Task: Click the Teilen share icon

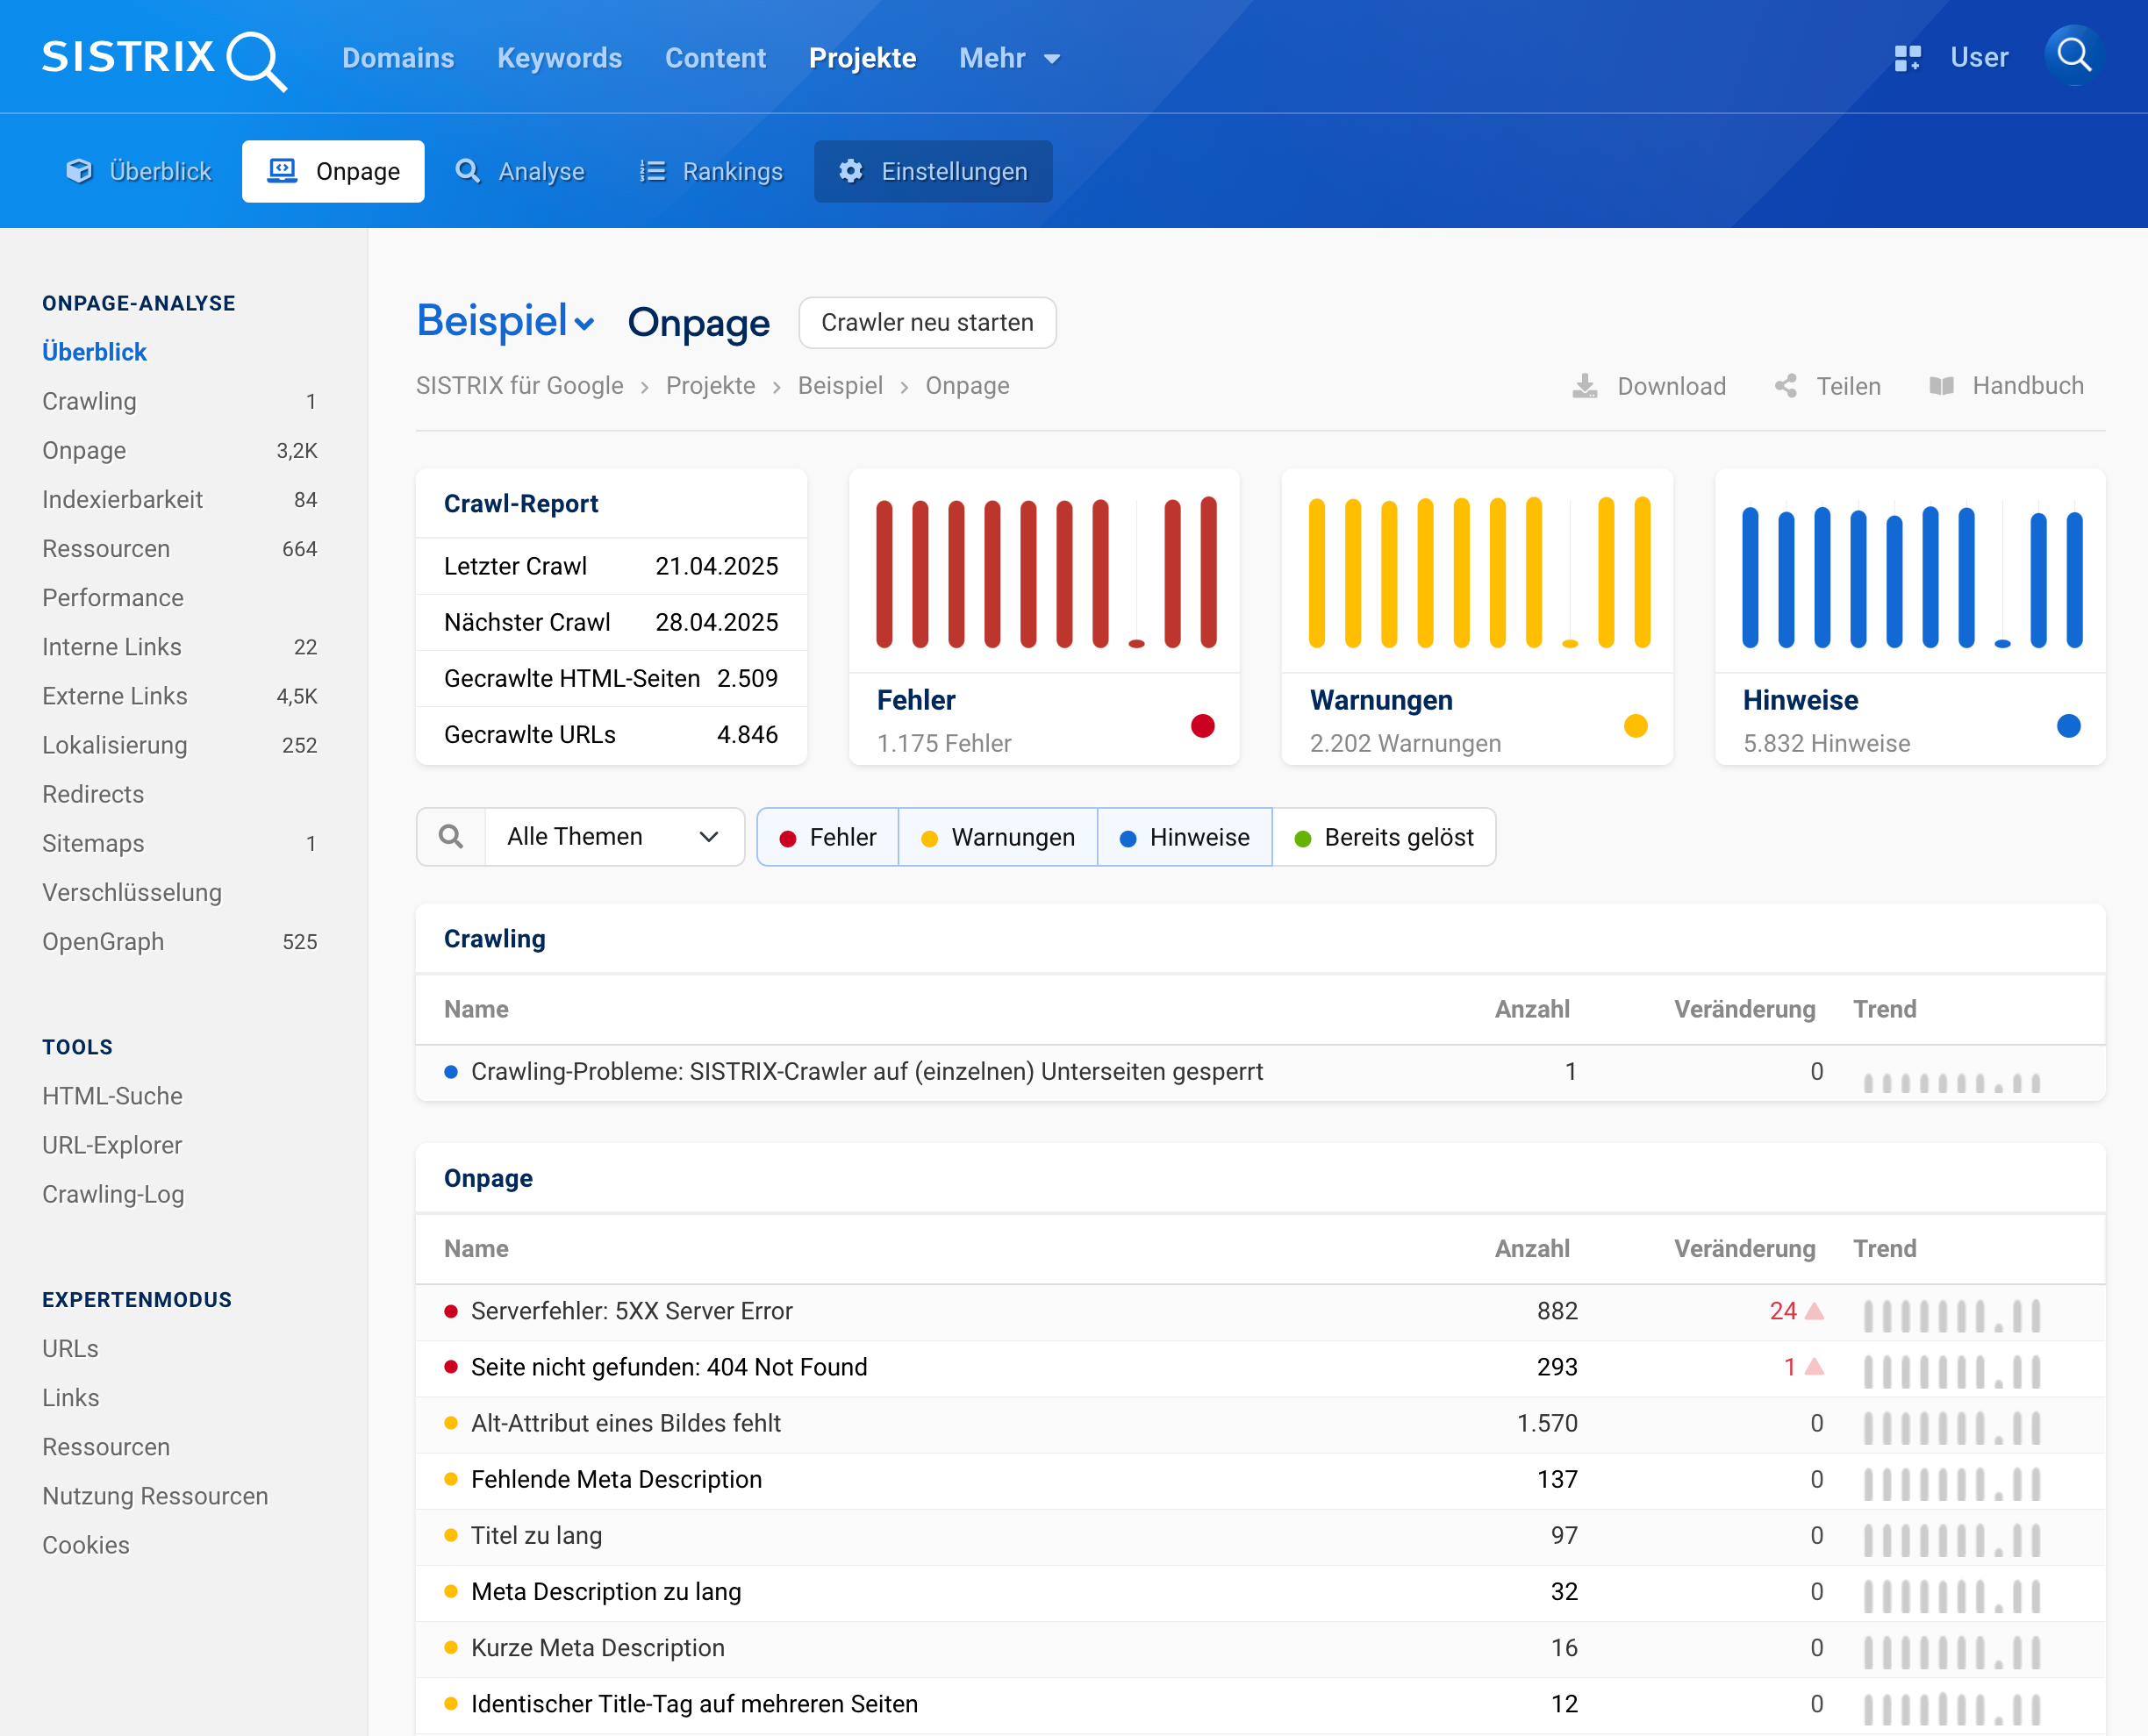Action: [1786, 386]
